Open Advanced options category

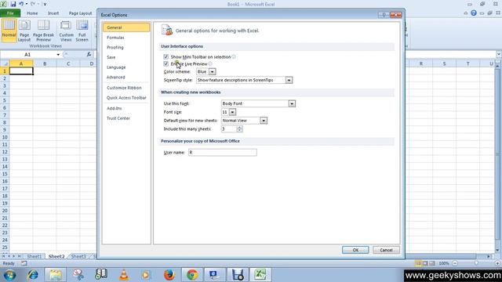(115, 78)
